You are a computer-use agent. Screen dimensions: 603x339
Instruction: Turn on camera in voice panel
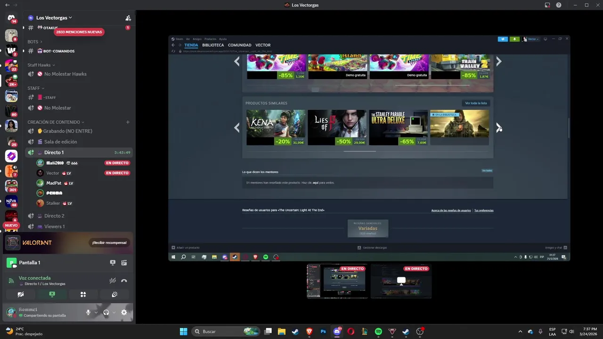(x=21, y=294)
